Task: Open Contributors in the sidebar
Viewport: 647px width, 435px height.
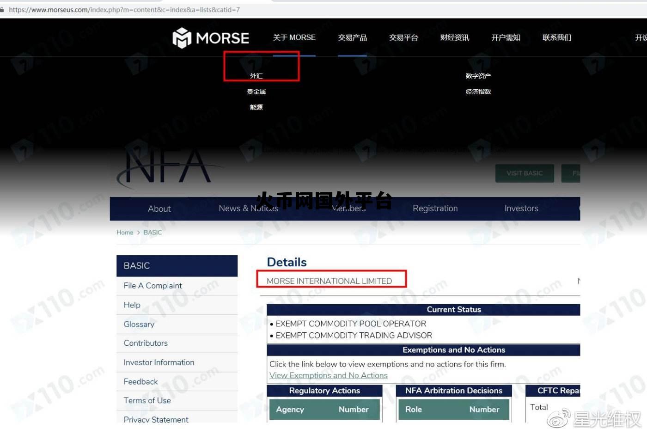Action: click(146, 343)
